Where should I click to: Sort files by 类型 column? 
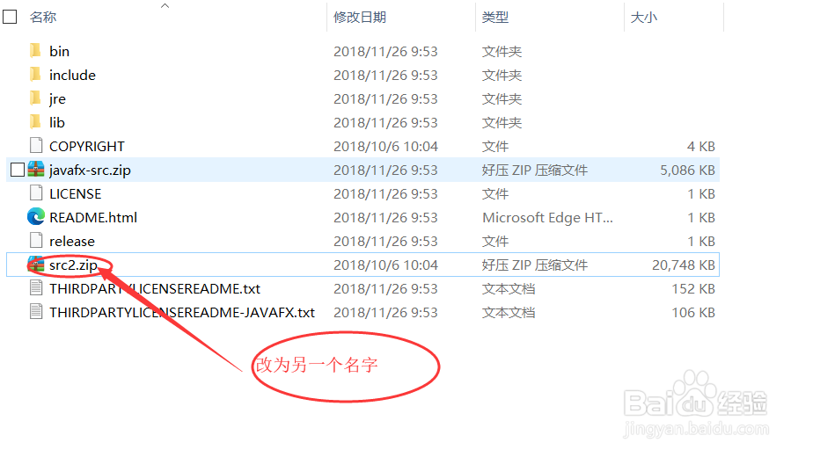click(x=495, y=17)
